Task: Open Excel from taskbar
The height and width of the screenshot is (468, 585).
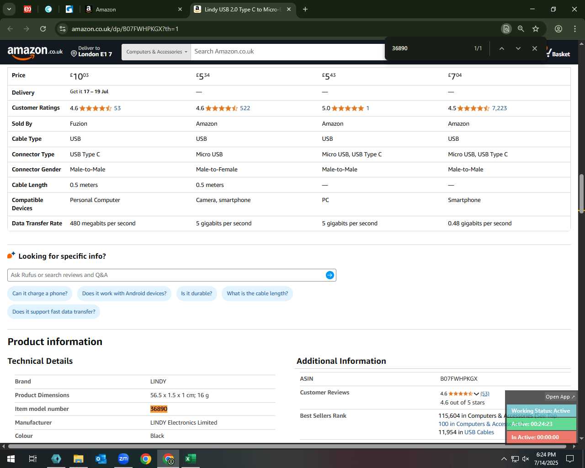Action: click(191, 459)
